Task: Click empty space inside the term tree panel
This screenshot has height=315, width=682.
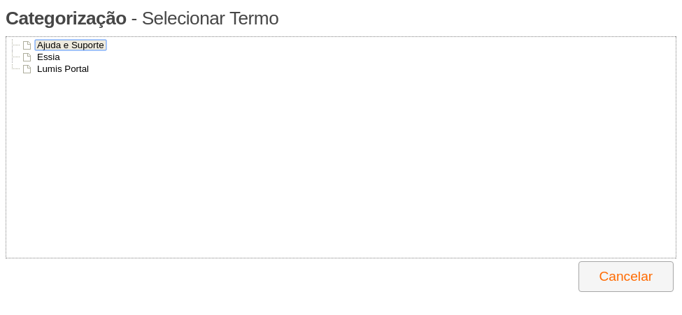Action: [x=341, y=165]
